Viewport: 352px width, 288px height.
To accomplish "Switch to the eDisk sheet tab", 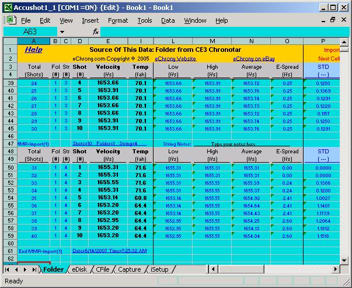I will point(79,269).
